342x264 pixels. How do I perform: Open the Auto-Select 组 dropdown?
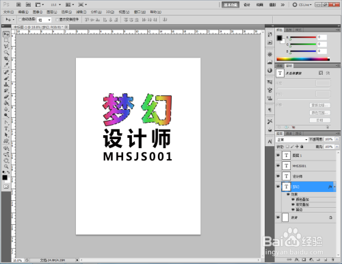[44, 20]
